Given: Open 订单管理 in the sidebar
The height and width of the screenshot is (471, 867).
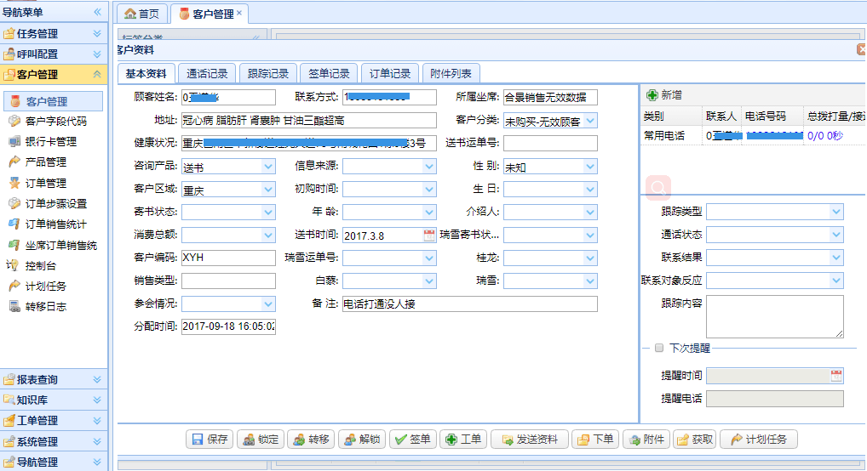Looking at the screenshot, I should tap(45, 183).
